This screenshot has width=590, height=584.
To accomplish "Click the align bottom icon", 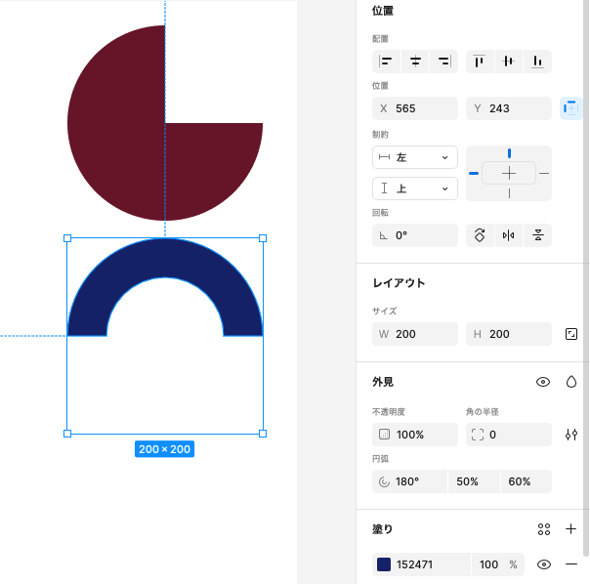I will click(x=537, y=62).
